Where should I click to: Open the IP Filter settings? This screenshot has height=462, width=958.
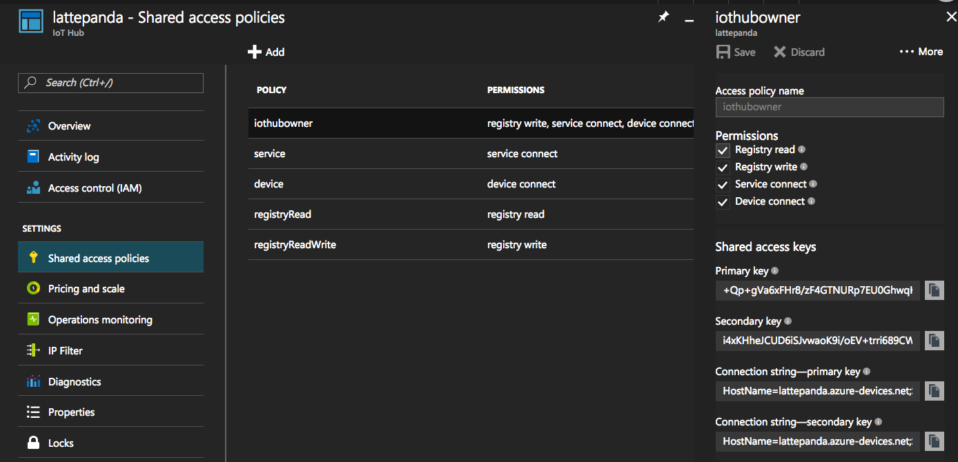[x=66, y=350]
